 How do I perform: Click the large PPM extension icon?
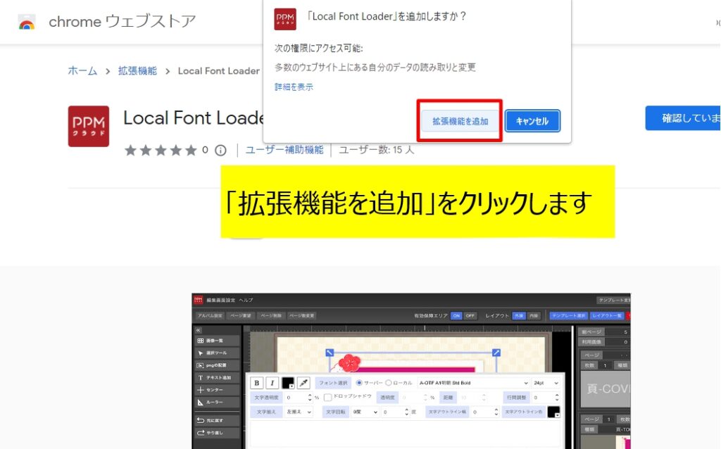click(89, 127)
